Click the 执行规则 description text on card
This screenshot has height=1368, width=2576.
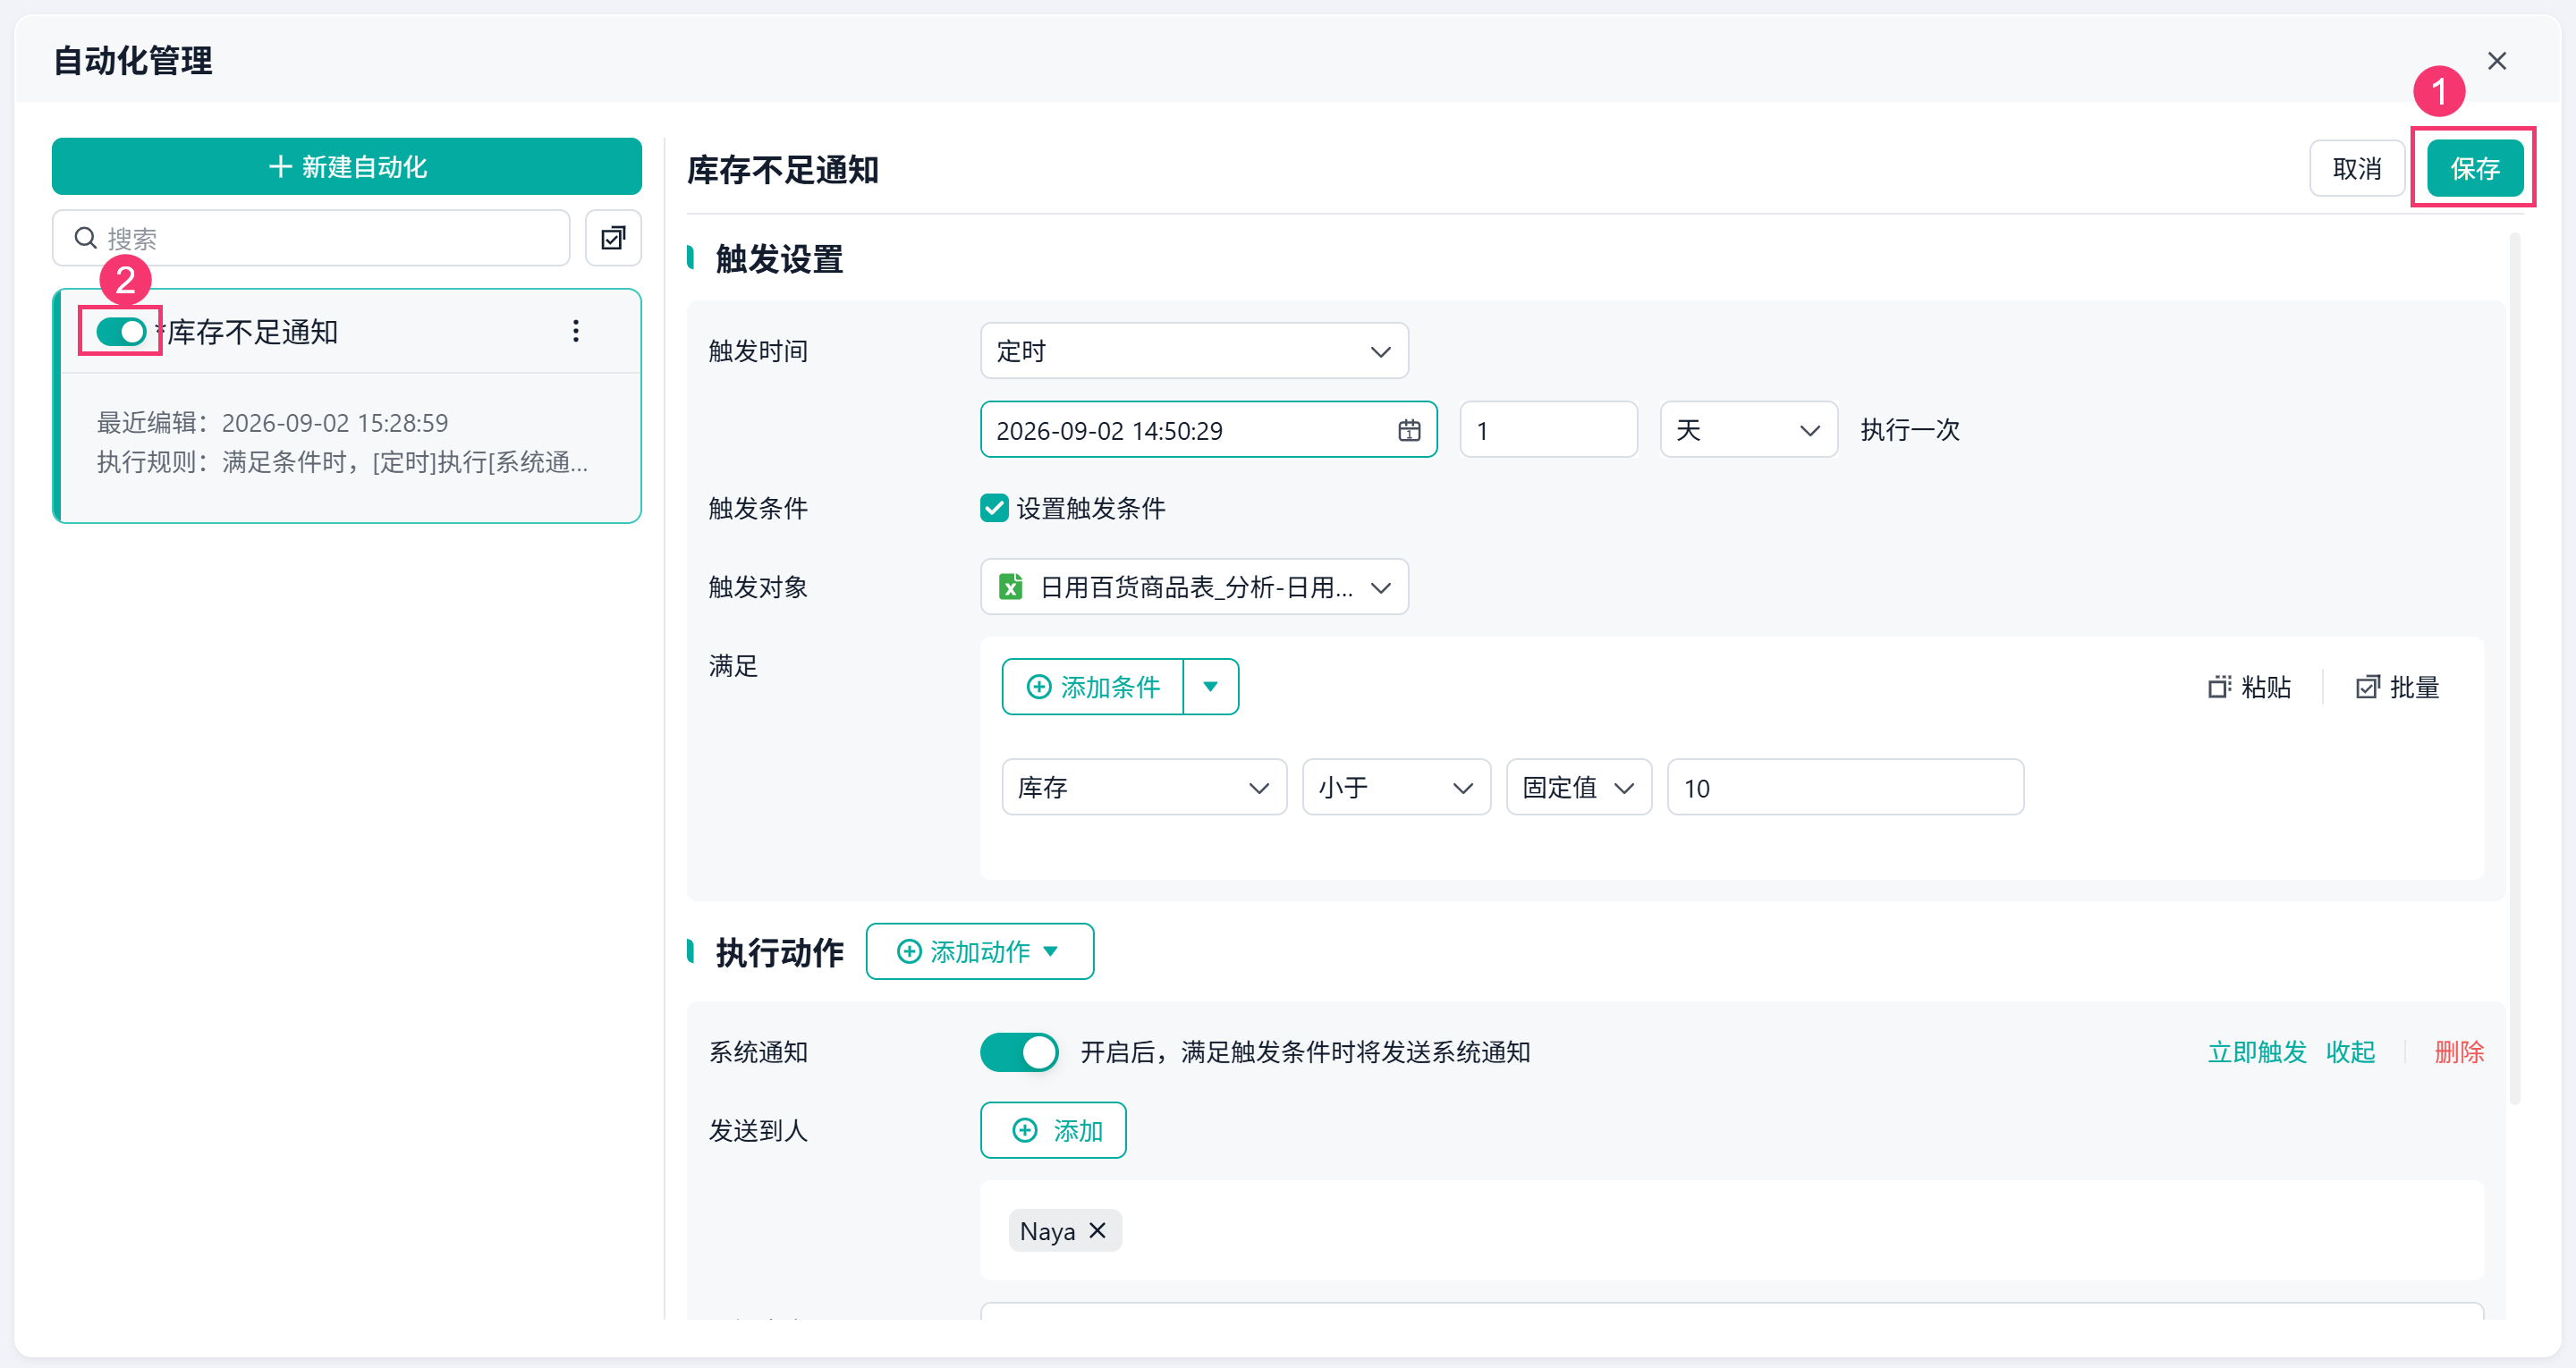[x=342, y=462]
